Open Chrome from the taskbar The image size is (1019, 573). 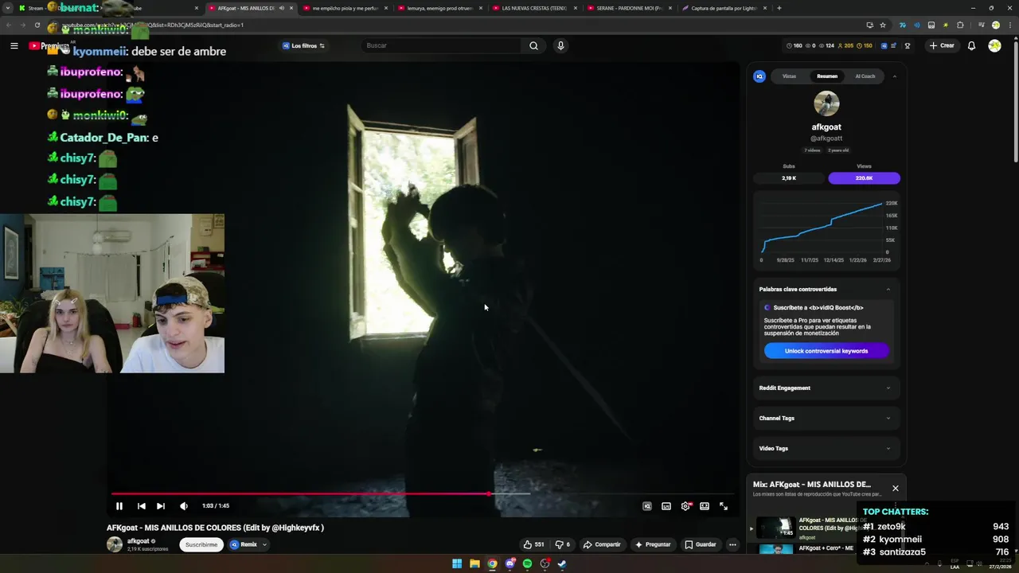[492, 564]
